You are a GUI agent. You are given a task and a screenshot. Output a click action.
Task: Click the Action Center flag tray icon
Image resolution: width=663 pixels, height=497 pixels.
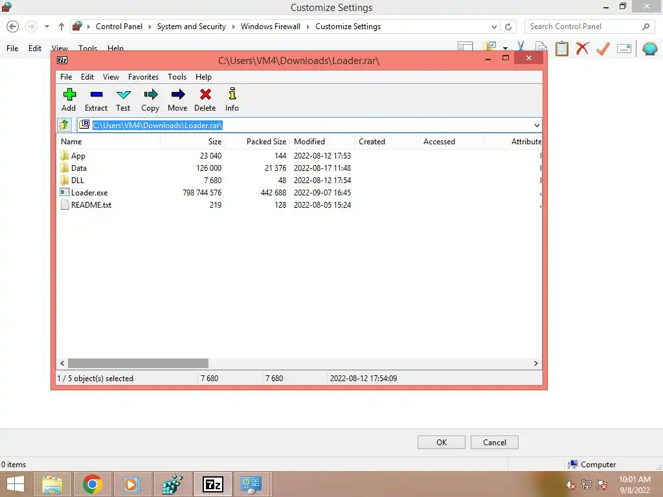tap(602, 485)
